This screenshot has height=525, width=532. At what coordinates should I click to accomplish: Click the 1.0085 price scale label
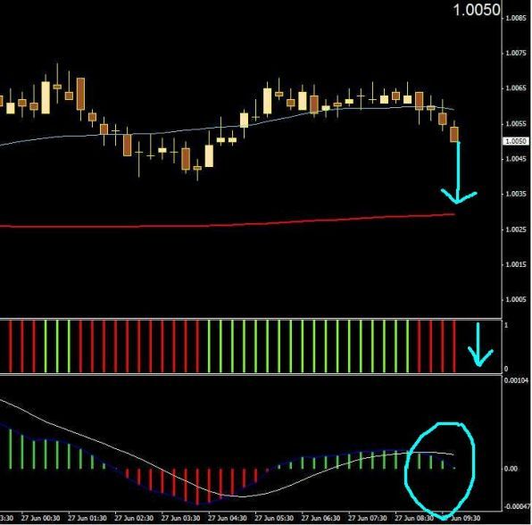tap(516, 18)
